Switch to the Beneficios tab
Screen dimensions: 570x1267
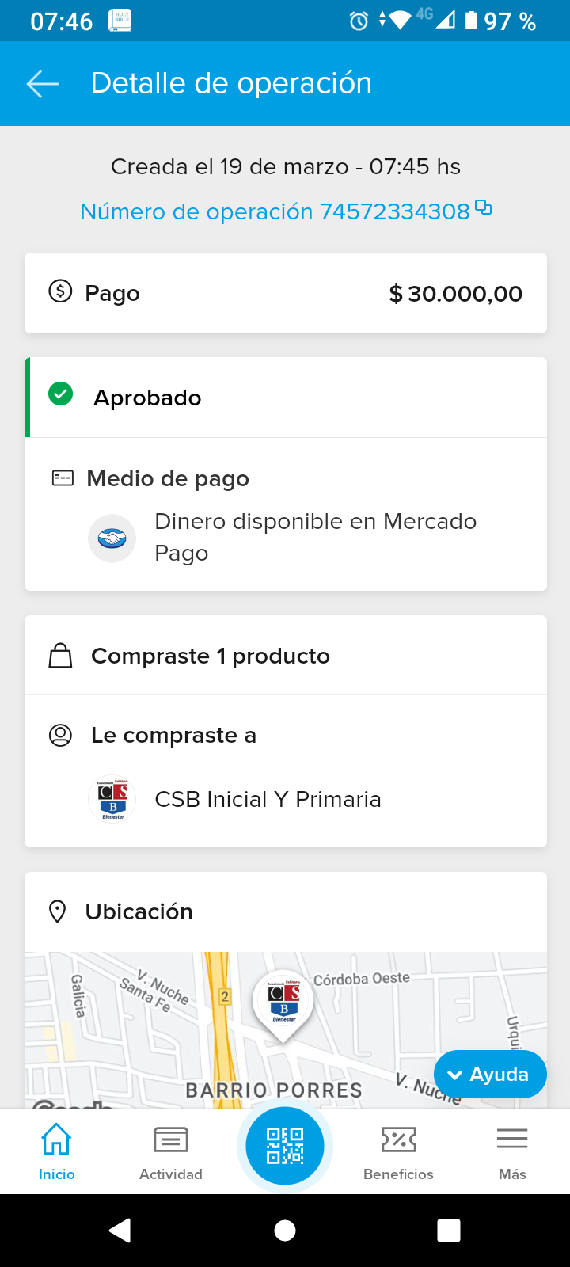pos(398,1151)
